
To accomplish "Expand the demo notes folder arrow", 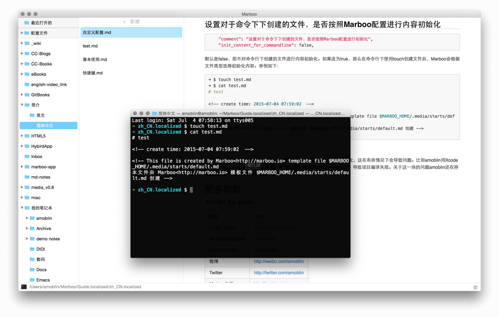I will click(x=27, y=239).
